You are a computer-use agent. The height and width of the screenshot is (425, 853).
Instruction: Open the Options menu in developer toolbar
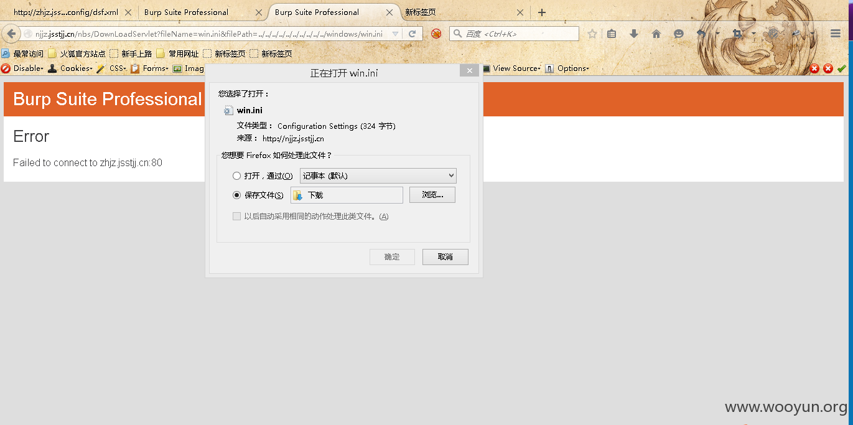click(x=567, y=68)
